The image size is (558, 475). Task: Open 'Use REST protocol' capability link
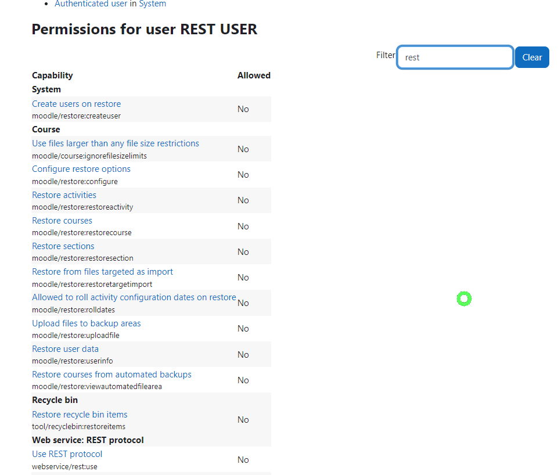pos(67,454)
